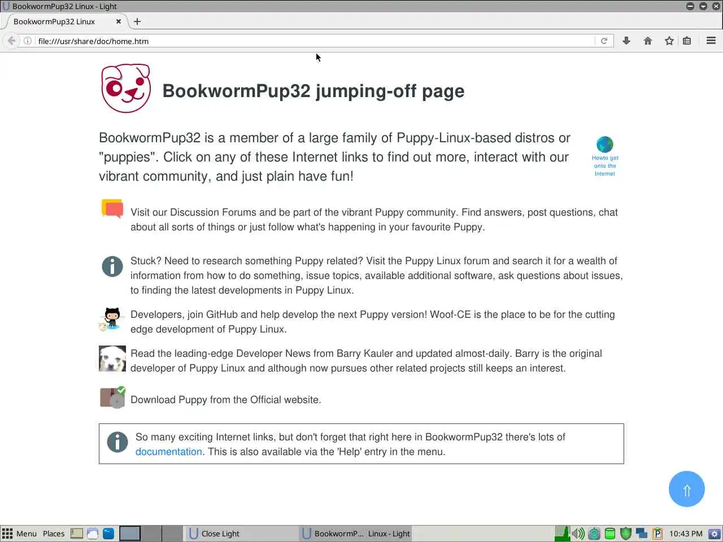Open the globe icon for getting online
The height and width of the screenshot is (542, 723).
604,144
